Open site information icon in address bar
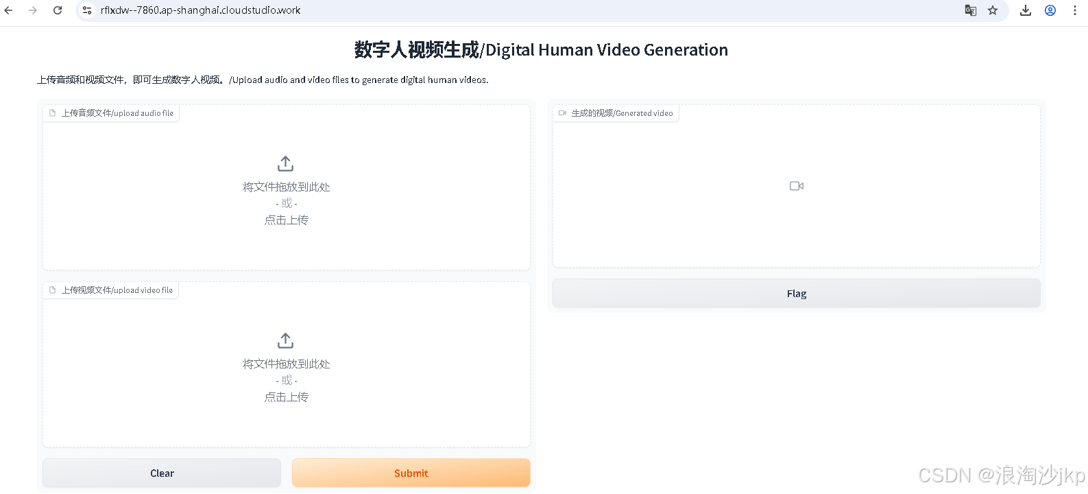The height and width of the screenshot is (494, 1088). point(87,10)
